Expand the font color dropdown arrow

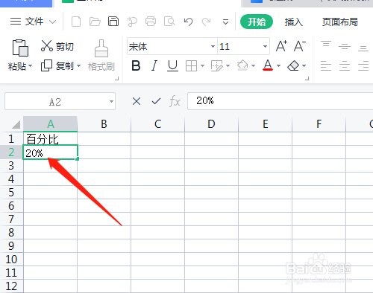278,66
